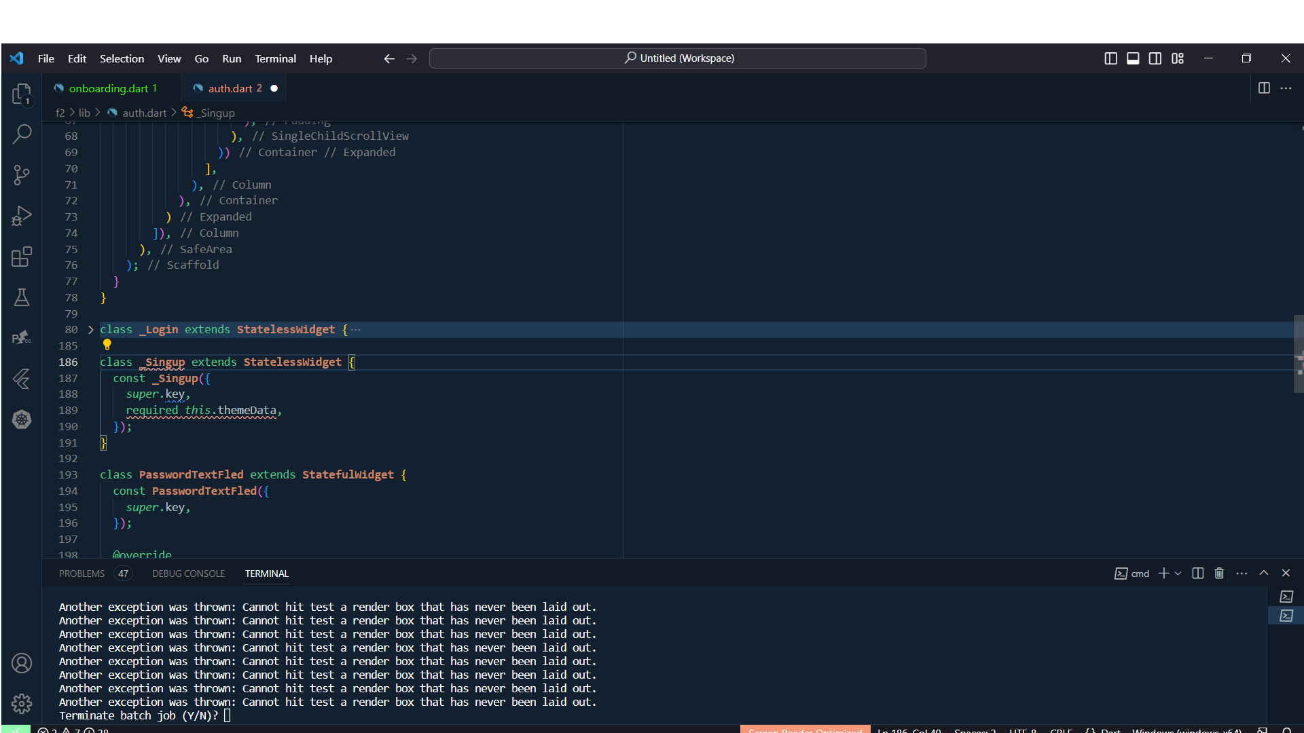Click the PasswordTextFled class name on line 193
Viewport: 1304px width, 733px height.
click(x=191, y=475)
